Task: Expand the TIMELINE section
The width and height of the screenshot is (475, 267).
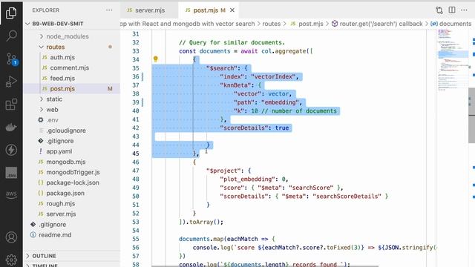Action: (x=44, y=266)
